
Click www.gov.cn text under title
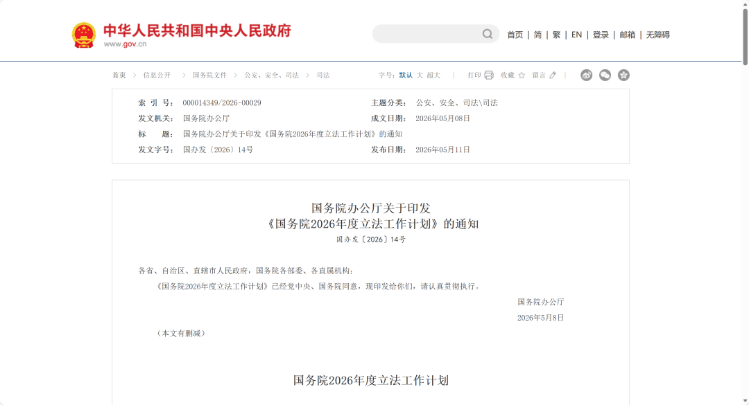pos(125,44)
